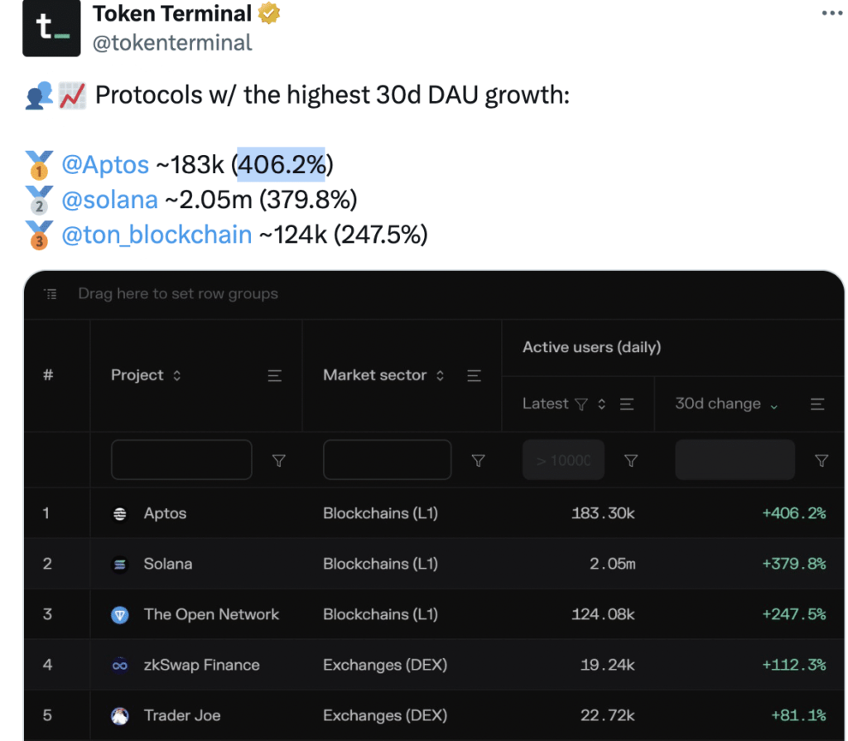
Task: Toggle sort on the Project column
Action: [x=176, y=375]
